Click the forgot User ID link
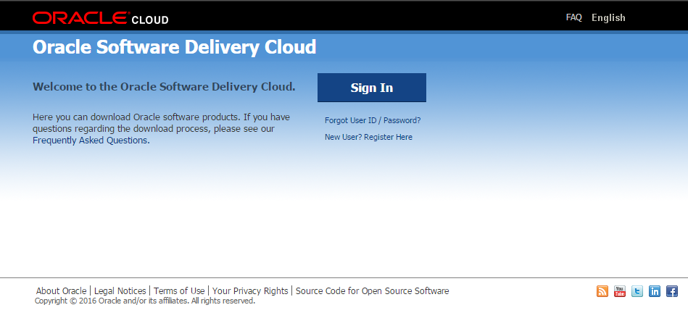688x318 pixels. [363, 120]
